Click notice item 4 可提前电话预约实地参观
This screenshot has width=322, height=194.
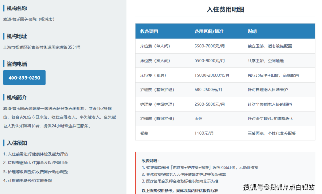click(28, 181)
